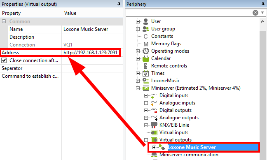This screenshot has width=267, height=160.
Task: Click the Digital outputs icon
Action: (x=154, y=111)
